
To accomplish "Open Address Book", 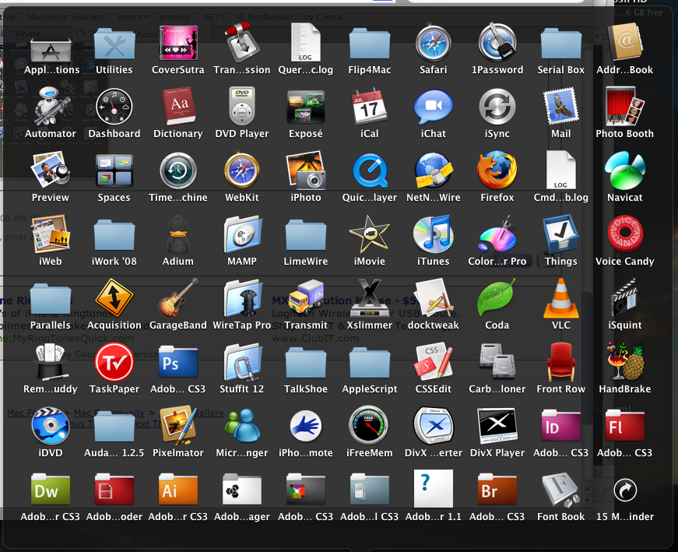I will click(625, 42).
